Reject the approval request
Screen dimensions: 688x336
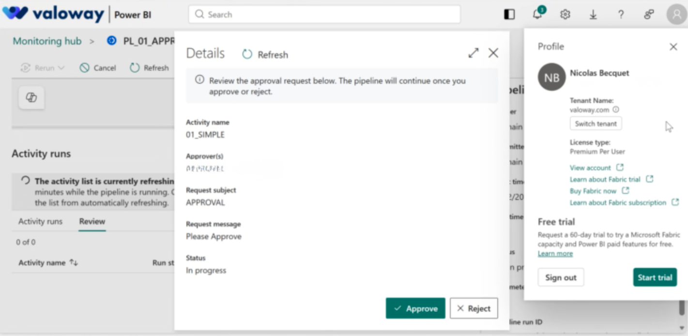click(474, 308)
